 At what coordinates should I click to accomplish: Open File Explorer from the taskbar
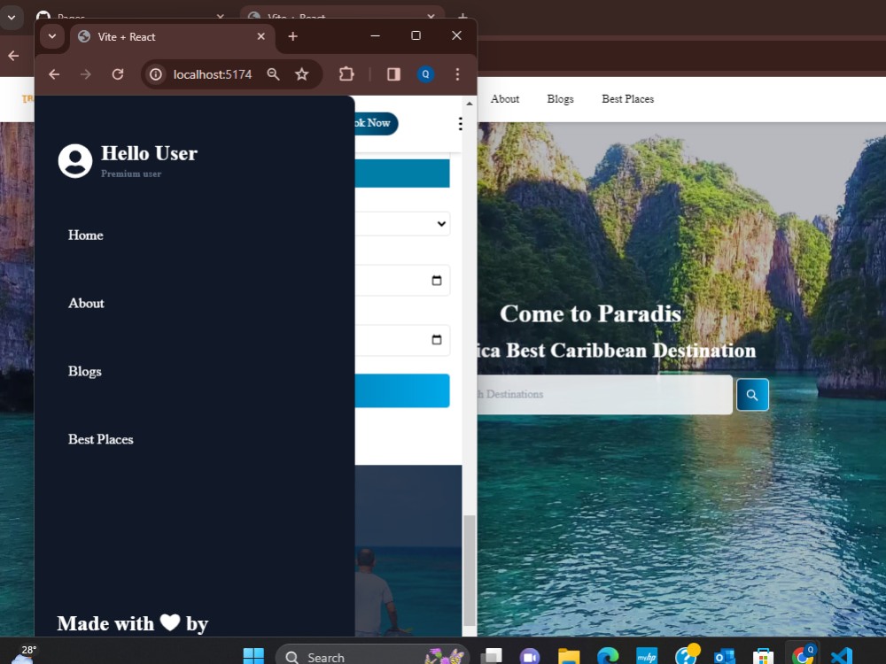[x=569, y=656]
